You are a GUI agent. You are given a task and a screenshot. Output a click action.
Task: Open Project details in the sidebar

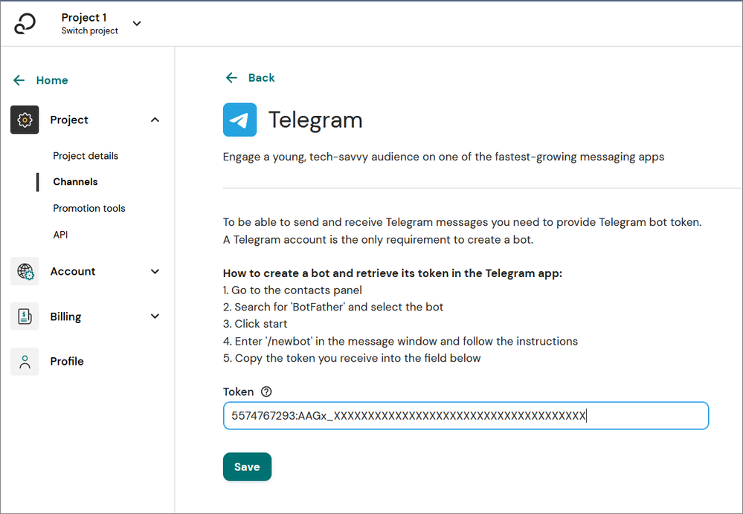tap(86, 156)
